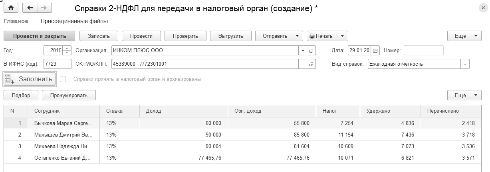
Task: Click into the Номер input field
Action: pos(423,51)
